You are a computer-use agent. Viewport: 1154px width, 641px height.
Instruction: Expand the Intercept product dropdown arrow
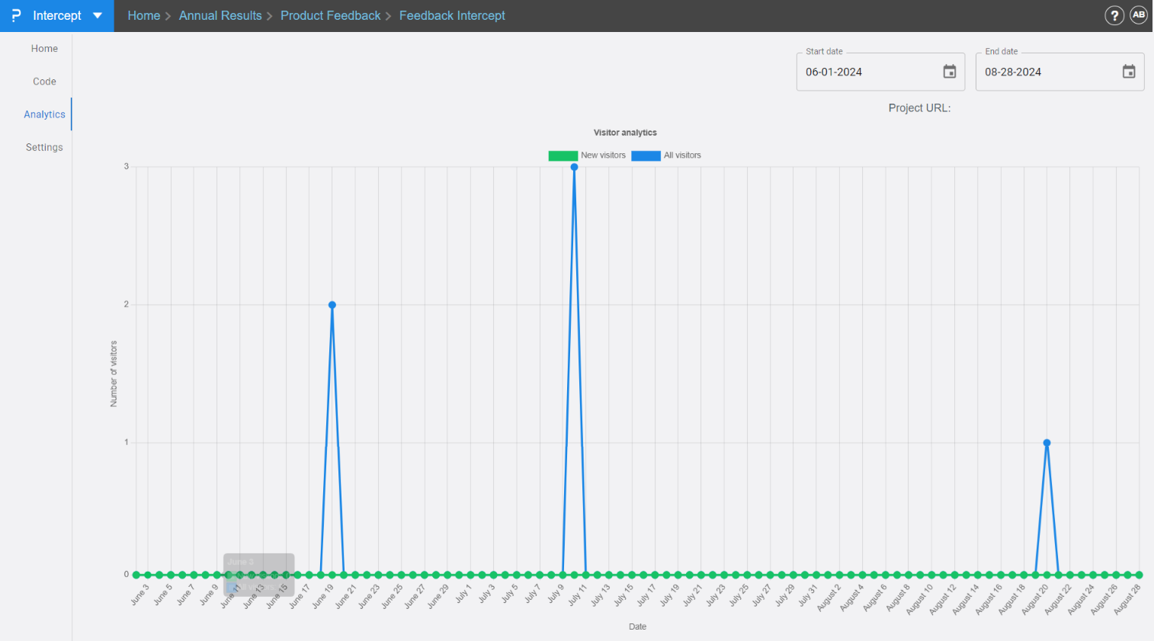(x=98, y=15)
